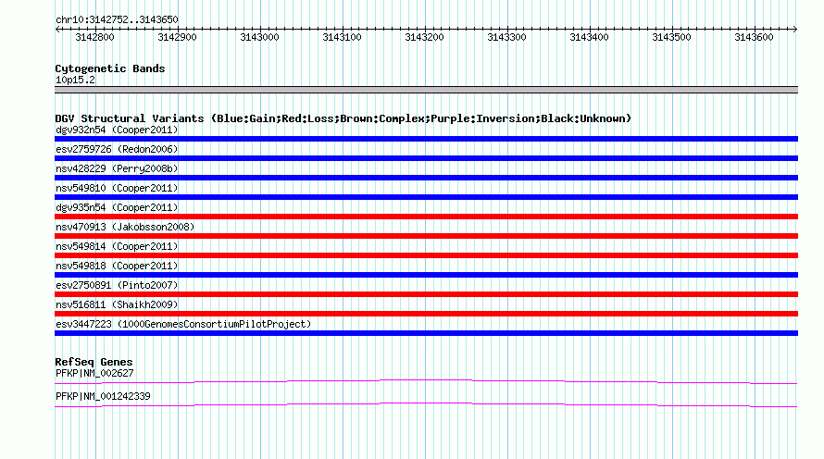Screen dimensions: 824x459
Task: Select transcript label PFKP|NM_002627
Action: (x=94, y=373)
